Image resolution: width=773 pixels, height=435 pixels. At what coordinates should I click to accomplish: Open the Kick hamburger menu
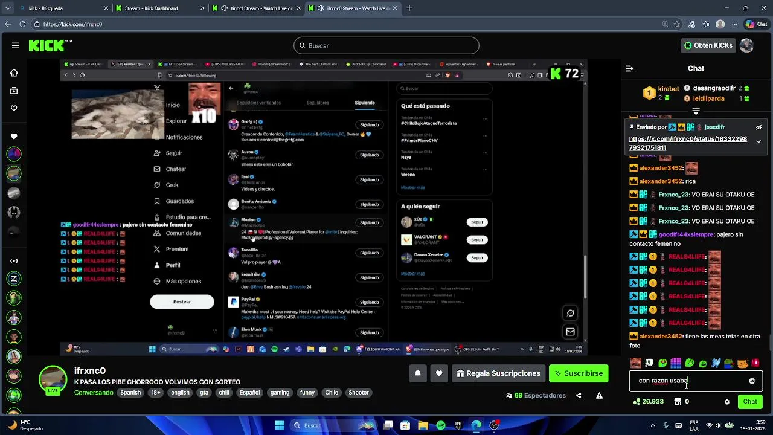15,45
